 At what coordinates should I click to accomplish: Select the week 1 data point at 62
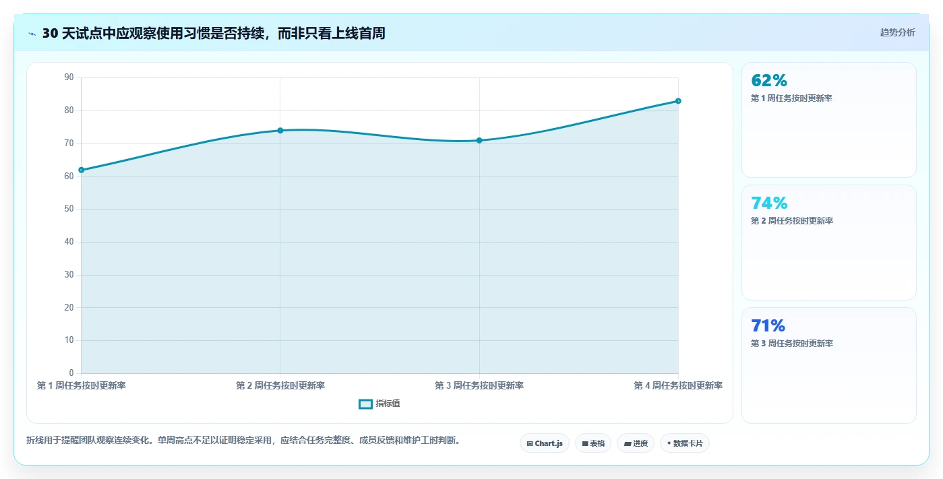82,170
